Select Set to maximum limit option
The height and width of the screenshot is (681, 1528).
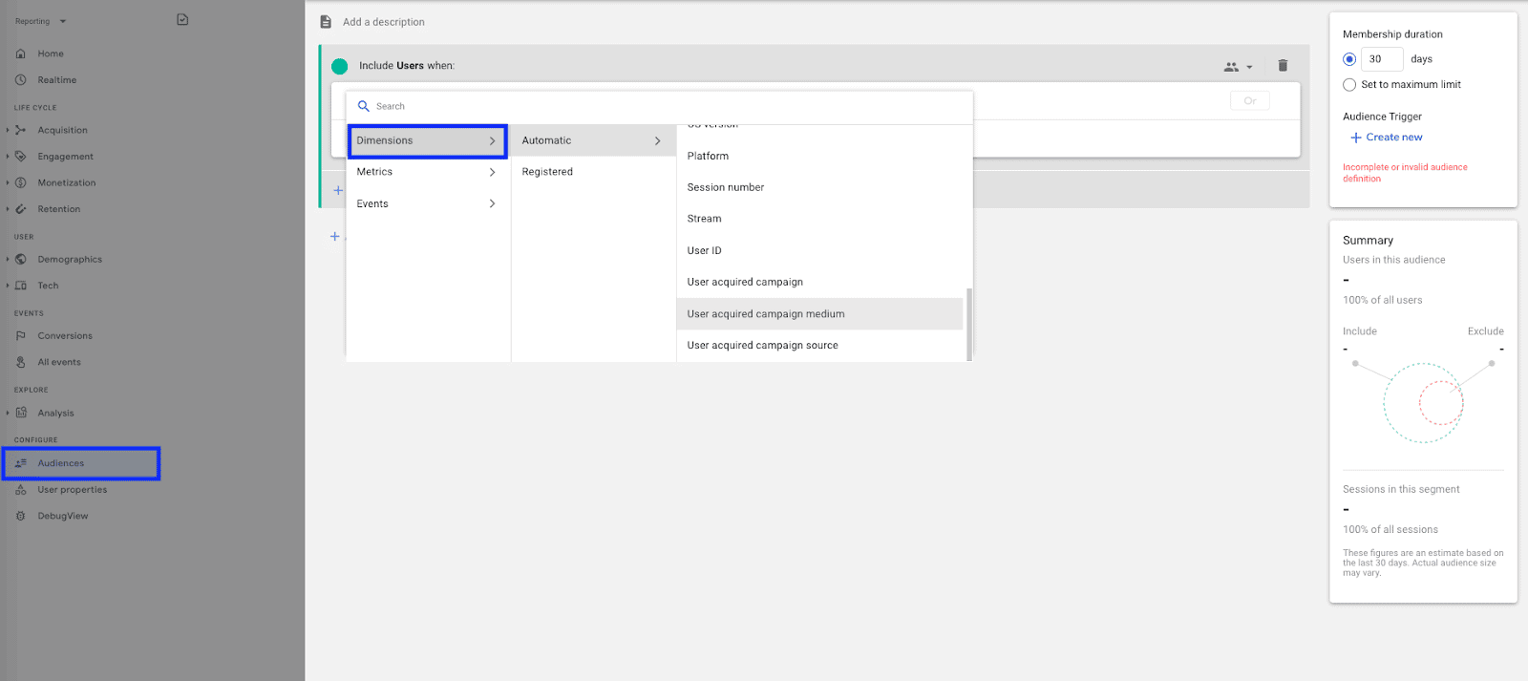point(1349,85)
